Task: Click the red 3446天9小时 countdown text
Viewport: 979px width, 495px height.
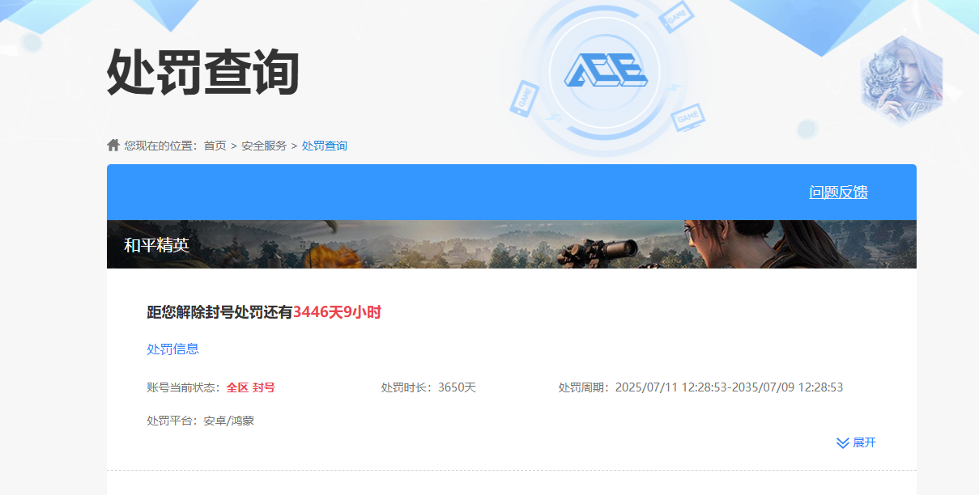Action: pyautogui.click(x=337, y=312)
